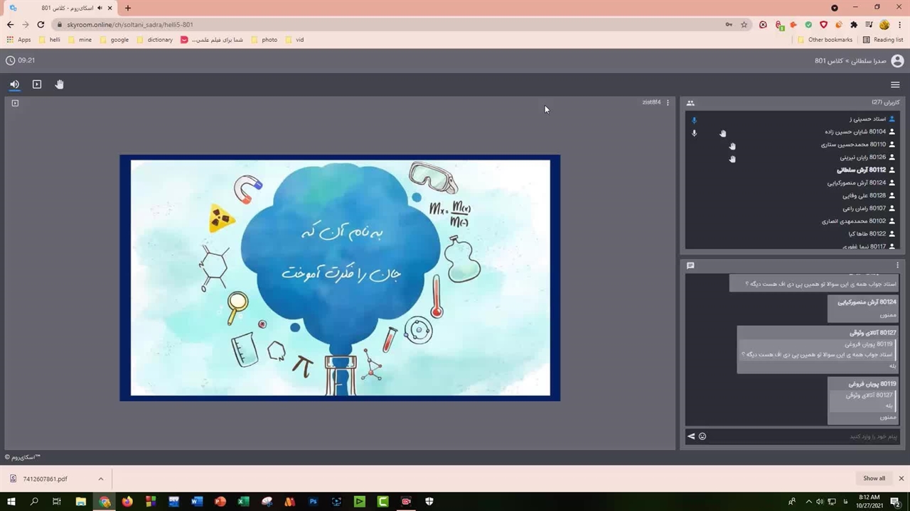Click the Show all downloads button
This screenshot has height=511, width=910.
(874, 478)
